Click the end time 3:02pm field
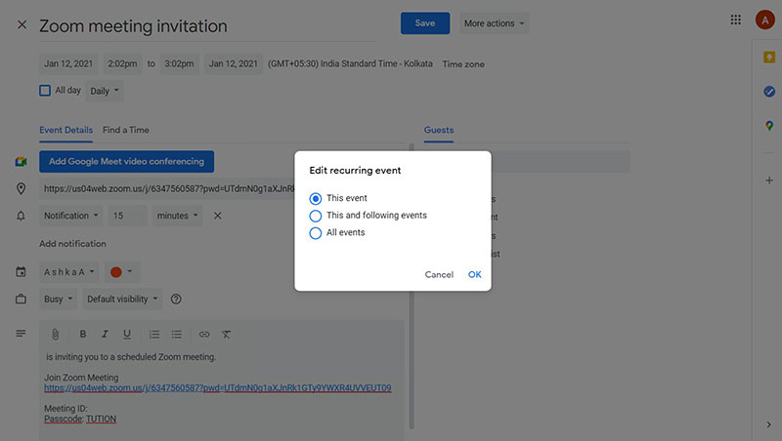Screen dimensions: 782x441 (179, 63)
